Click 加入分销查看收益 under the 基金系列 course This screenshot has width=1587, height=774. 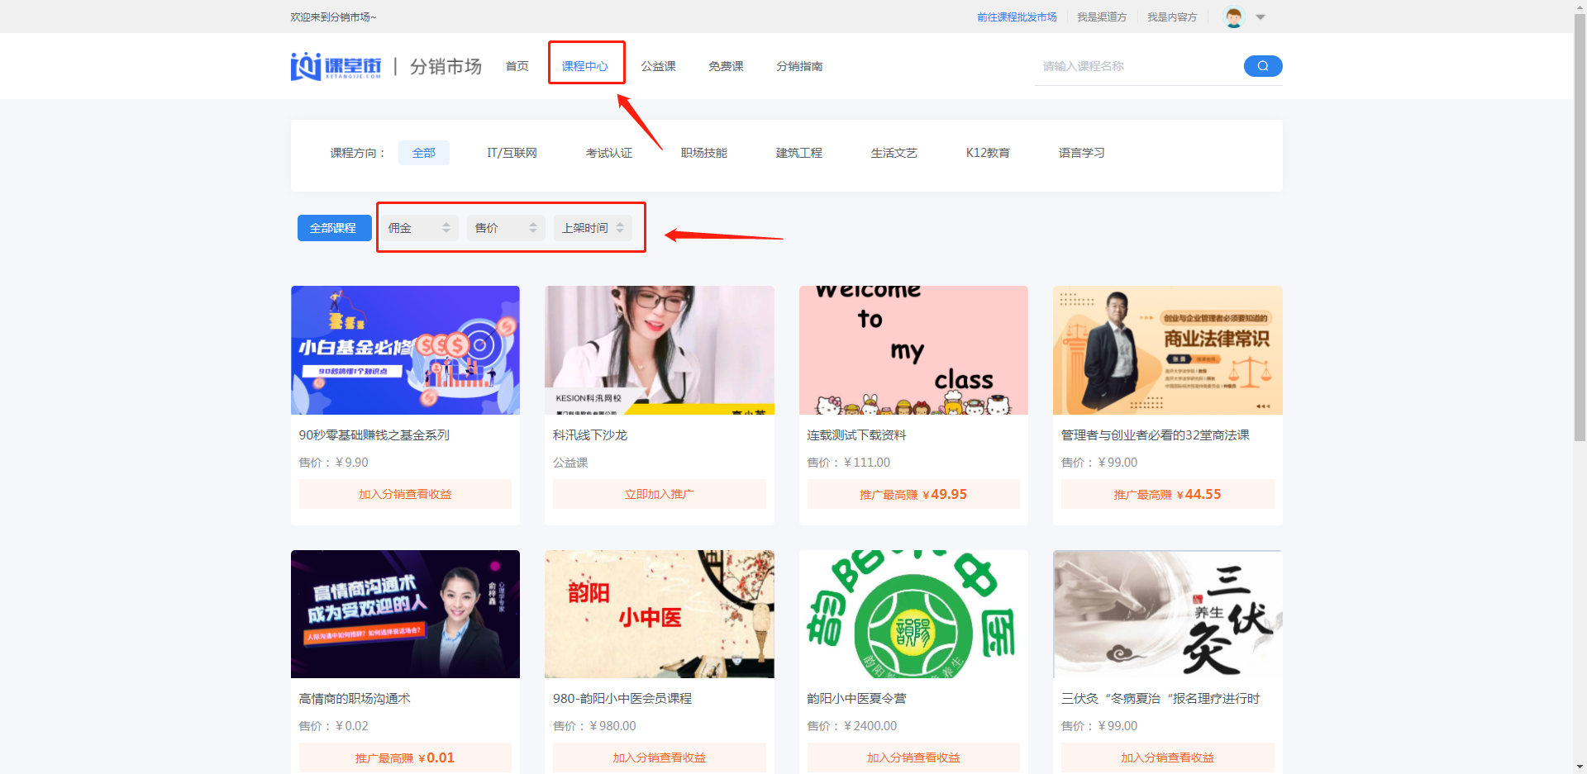405,494
